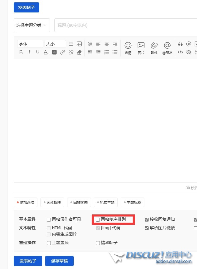Open the text background color tool
The image size is (197, 269).
coord(54,52)
